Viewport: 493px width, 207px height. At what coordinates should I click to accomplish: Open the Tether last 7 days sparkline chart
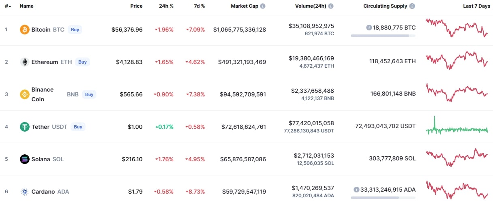pos(457,127)
